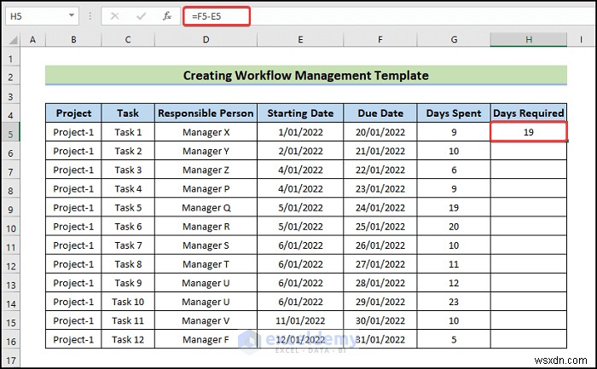This screenshot has width=597, height=369.
Task: Click Days Spent value 20
Action: tap(454, 227)
